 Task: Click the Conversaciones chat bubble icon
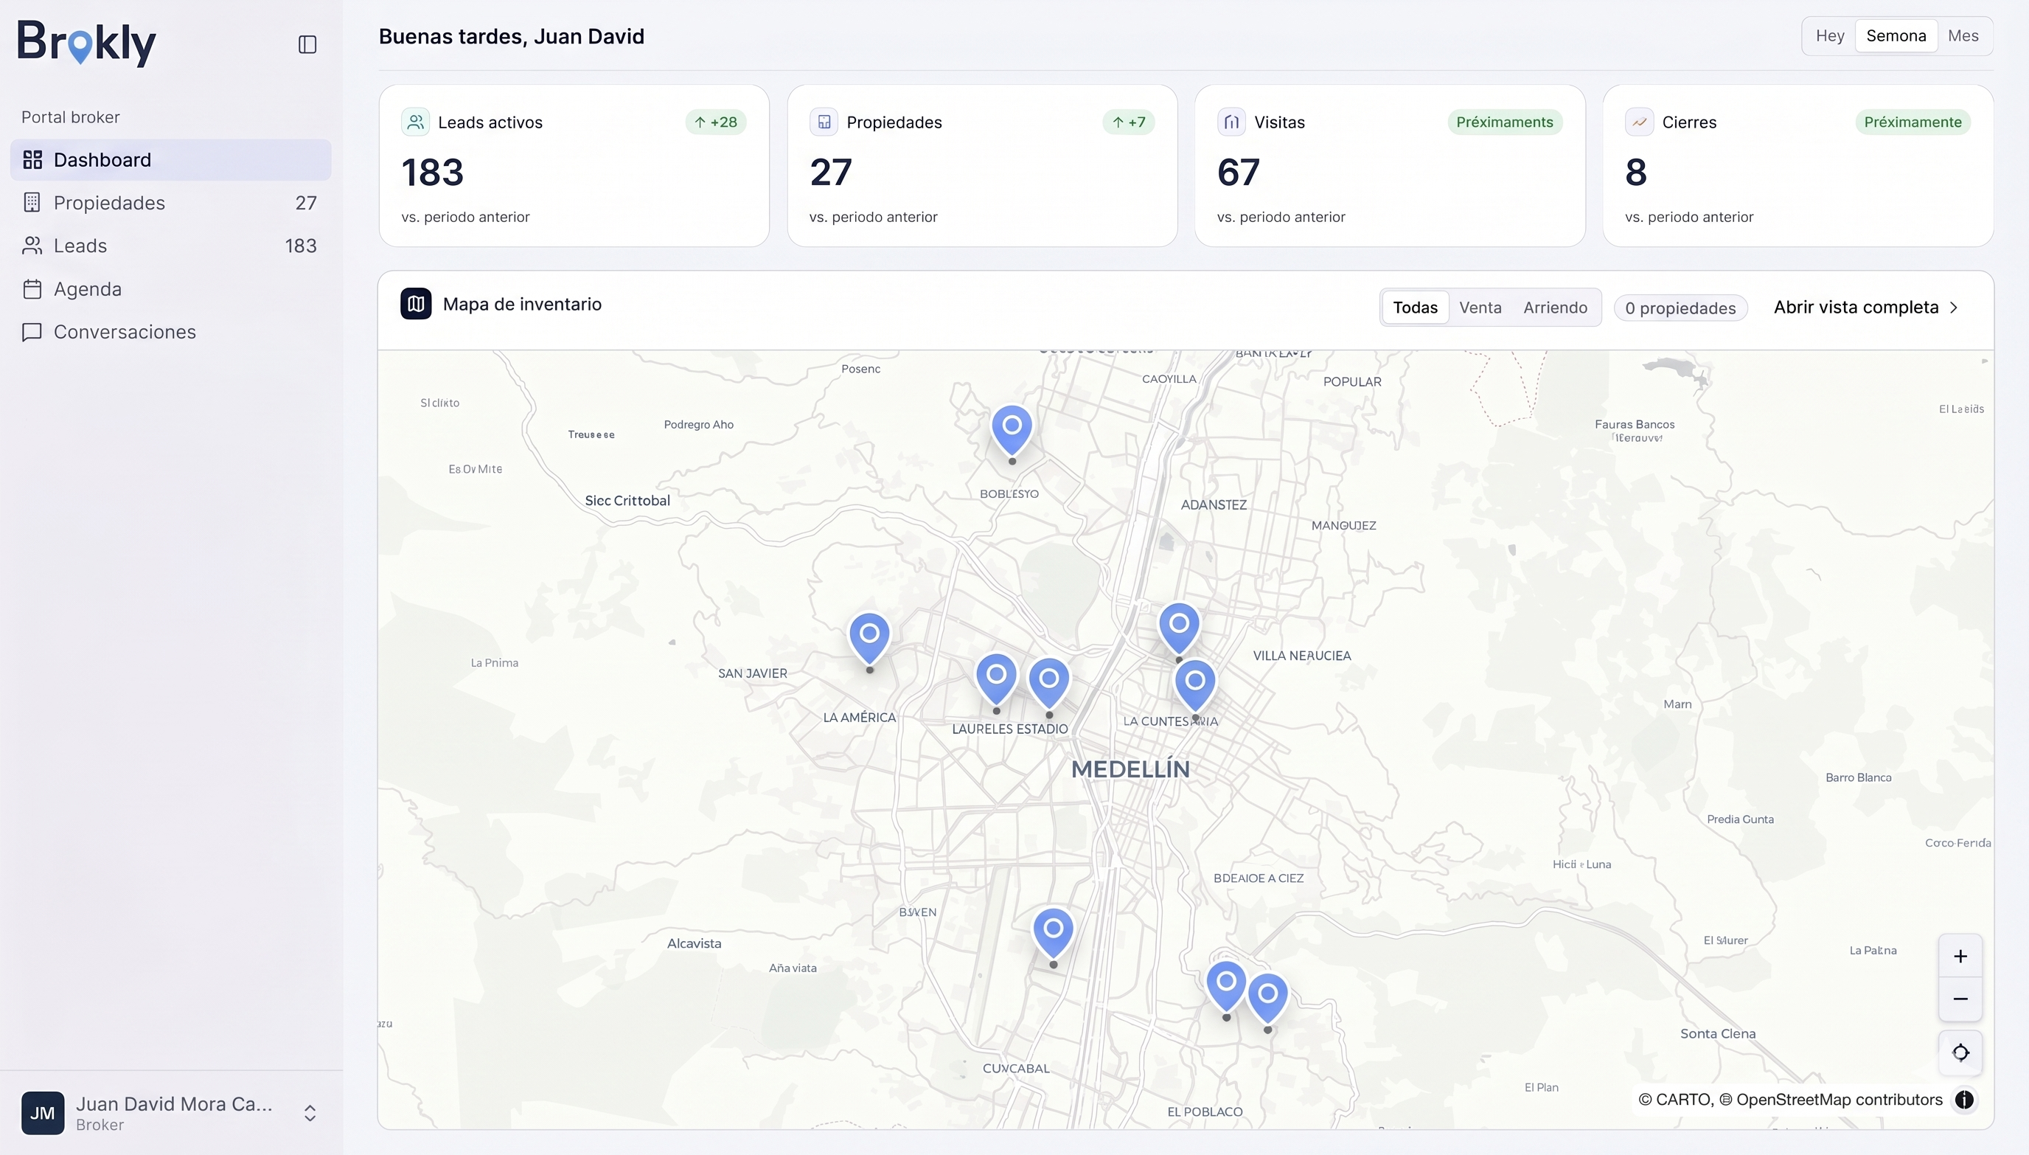(x=32, y=332)
